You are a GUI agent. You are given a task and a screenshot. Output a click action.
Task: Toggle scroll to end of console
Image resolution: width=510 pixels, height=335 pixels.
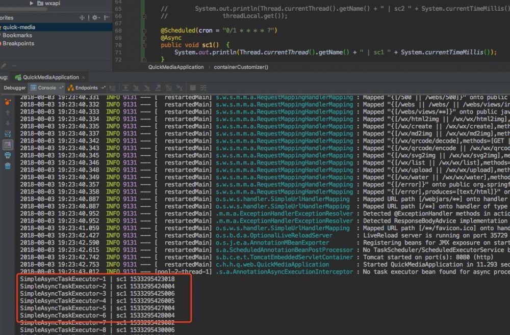click(x=8, y=145)
